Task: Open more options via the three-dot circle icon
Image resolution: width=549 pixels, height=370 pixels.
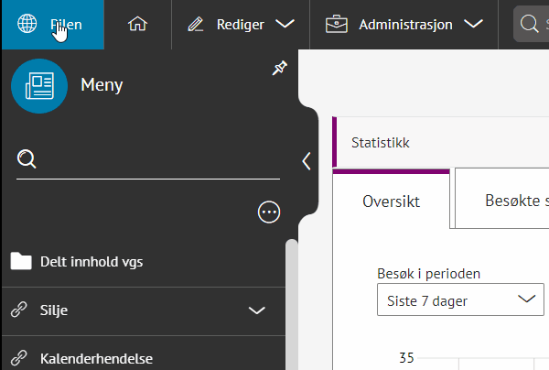Action: coord(269,212)
